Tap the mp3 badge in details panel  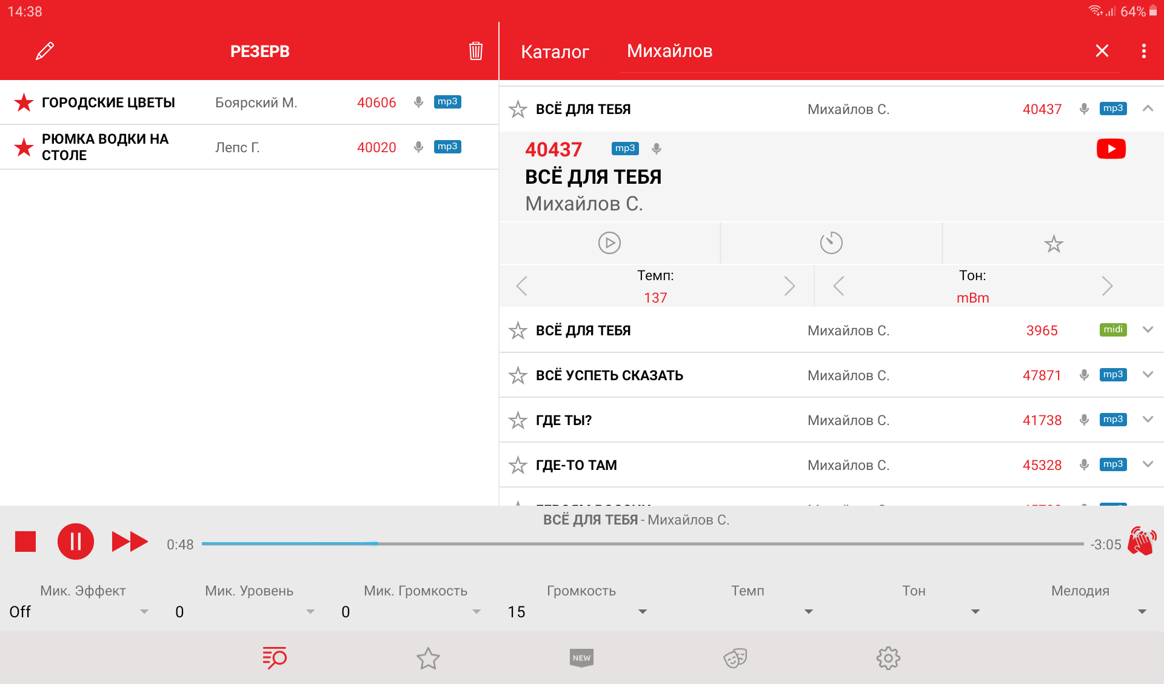(x=625, y=149)
